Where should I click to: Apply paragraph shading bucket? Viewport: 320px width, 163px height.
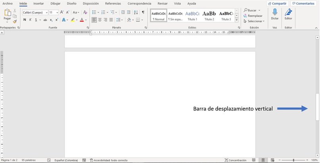[129, 20]
